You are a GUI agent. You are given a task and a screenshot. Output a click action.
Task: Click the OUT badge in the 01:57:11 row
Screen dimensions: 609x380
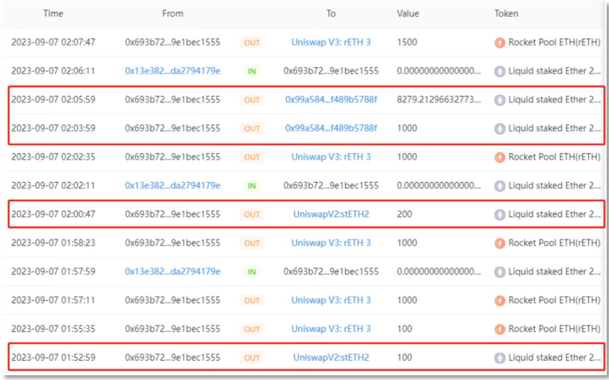(x=252, y=301)
